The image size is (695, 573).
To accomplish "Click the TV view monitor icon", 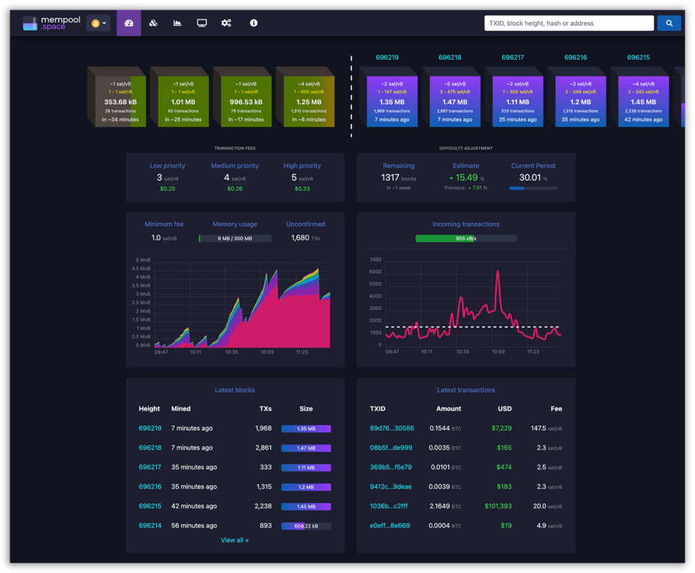I will click(202, 22).
